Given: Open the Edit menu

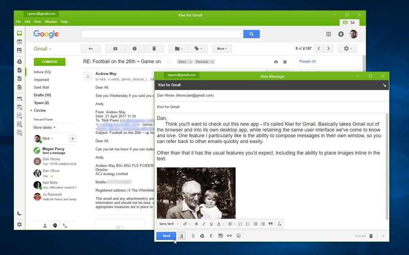Looking at the screenshot, I should tap(28, 22).
